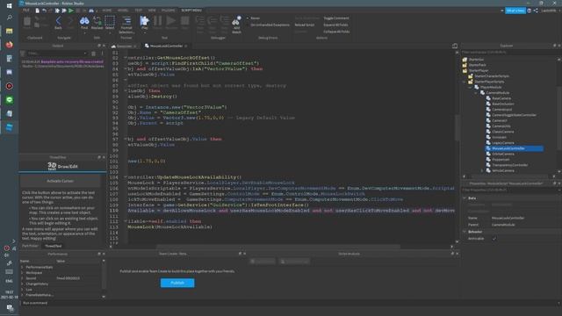This screenshot has height=316, width=562.
Task: Open Find dropdown arrow
Action: 84,33
